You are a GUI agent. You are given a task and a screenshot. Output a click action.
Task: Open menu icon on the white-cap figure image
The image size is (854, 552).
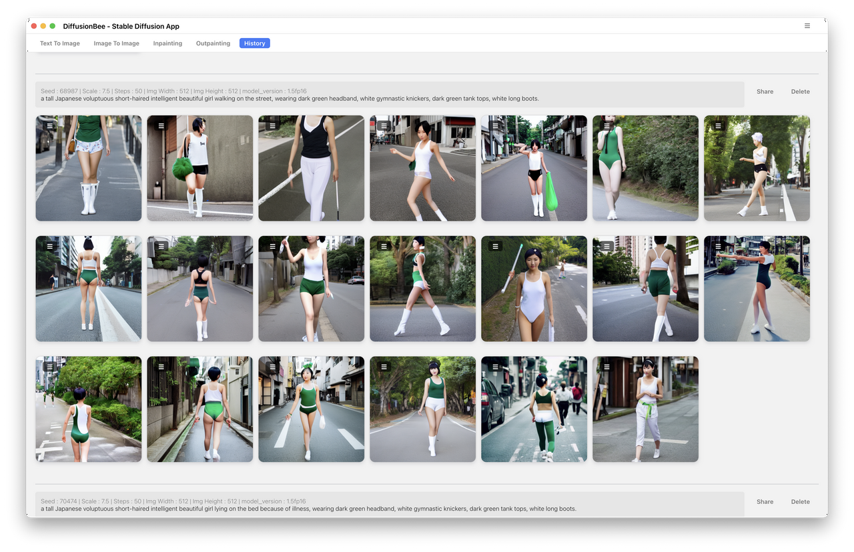pos(718,125)
